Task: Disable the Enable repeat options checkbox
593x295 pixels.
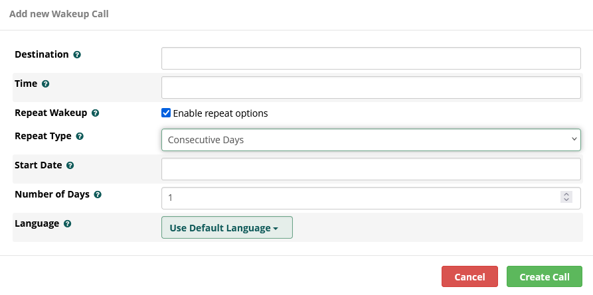Action: pos(166,113)
